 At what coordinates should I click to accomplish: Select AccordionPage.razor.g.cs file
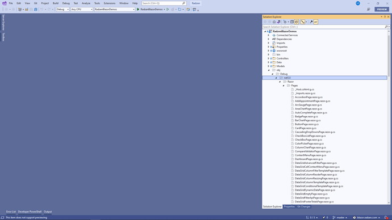(308, 98)
